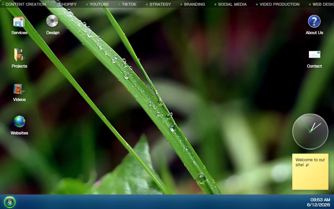The image size is (334, 209).
Task: Click the taskbar date 6/12/2026
Action: coord(318,205)
